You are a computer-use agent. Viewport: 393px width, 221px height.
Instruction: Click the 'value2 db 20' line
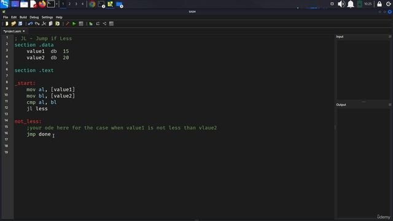(48, 58)
